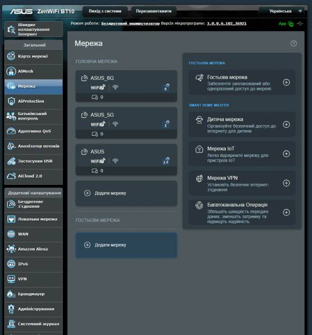The height and width of the screenshot is (335, 312).
Task: Click the USB status icon in header
Action: [300, 23]
